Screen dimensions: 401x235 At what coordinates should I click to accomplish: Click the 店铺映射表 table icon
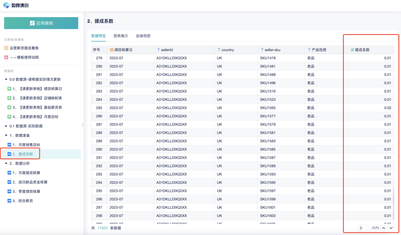point(9,98)
